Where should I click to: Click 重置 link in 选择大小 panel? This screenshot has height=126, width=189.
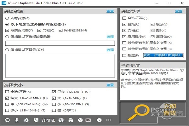pyautogui.click(x=110, y=85)
